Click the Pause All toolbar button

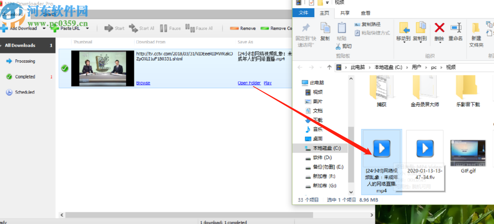tap(199, 28)
